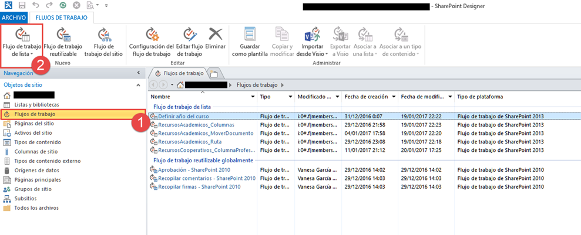This screenshot has width=581, height=235.
Task: Open the ARCHIVO menu tab
Action: click(x=14, y=18)
